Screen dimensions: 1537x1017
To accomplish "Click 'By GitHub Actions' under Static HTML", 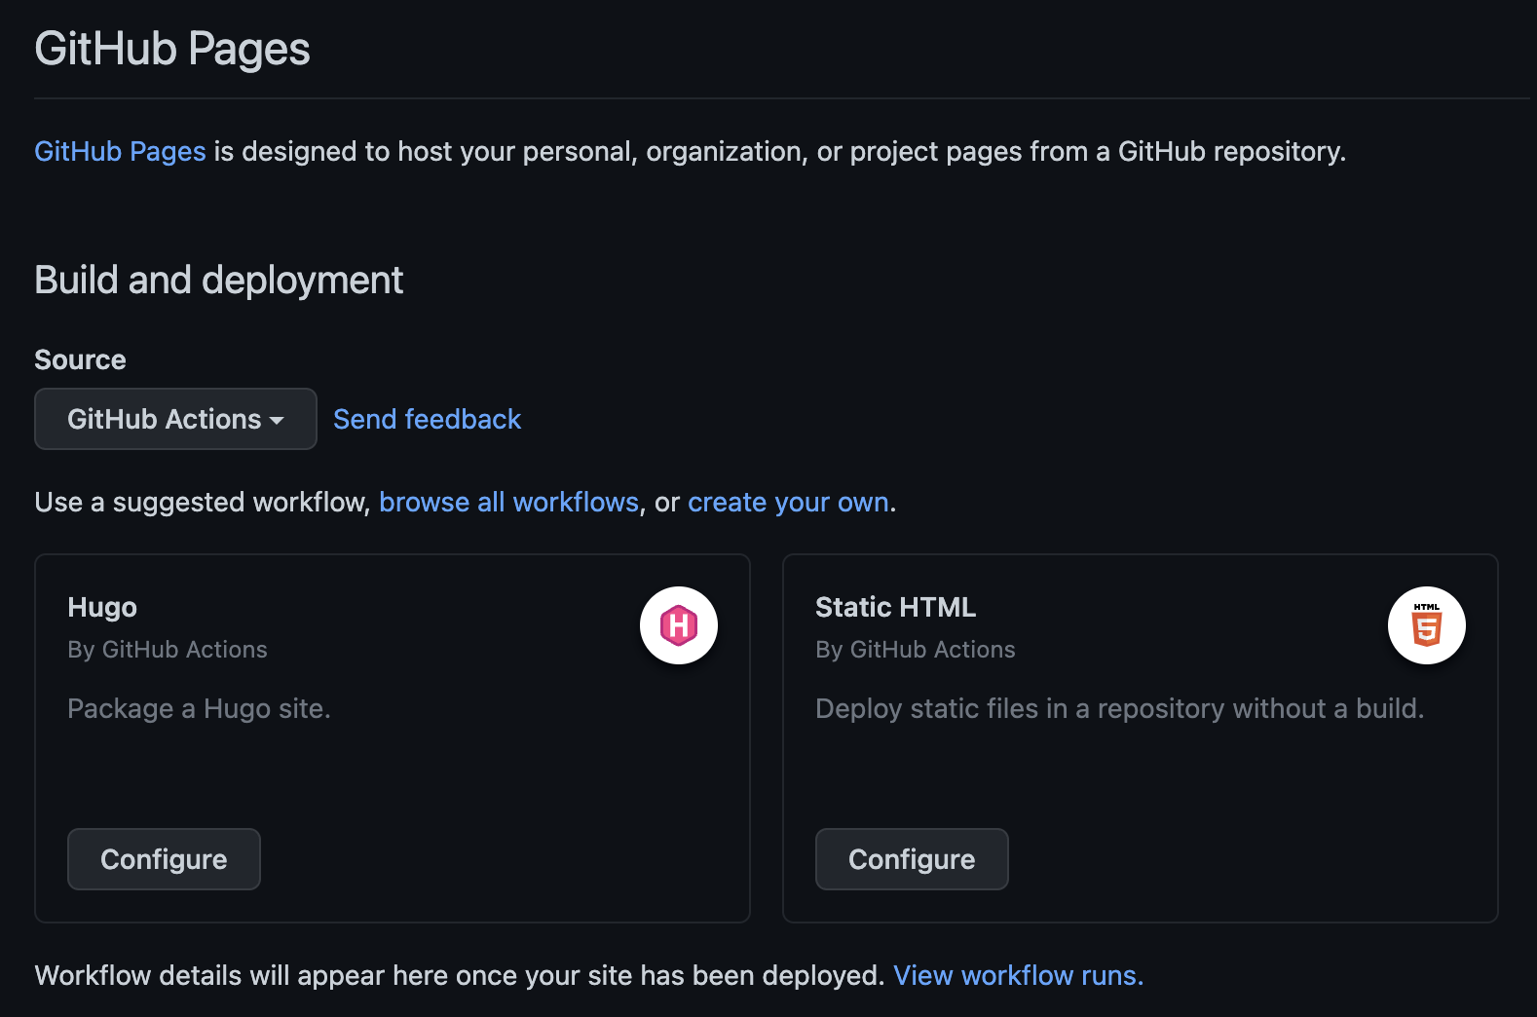I will click(916, 650).
